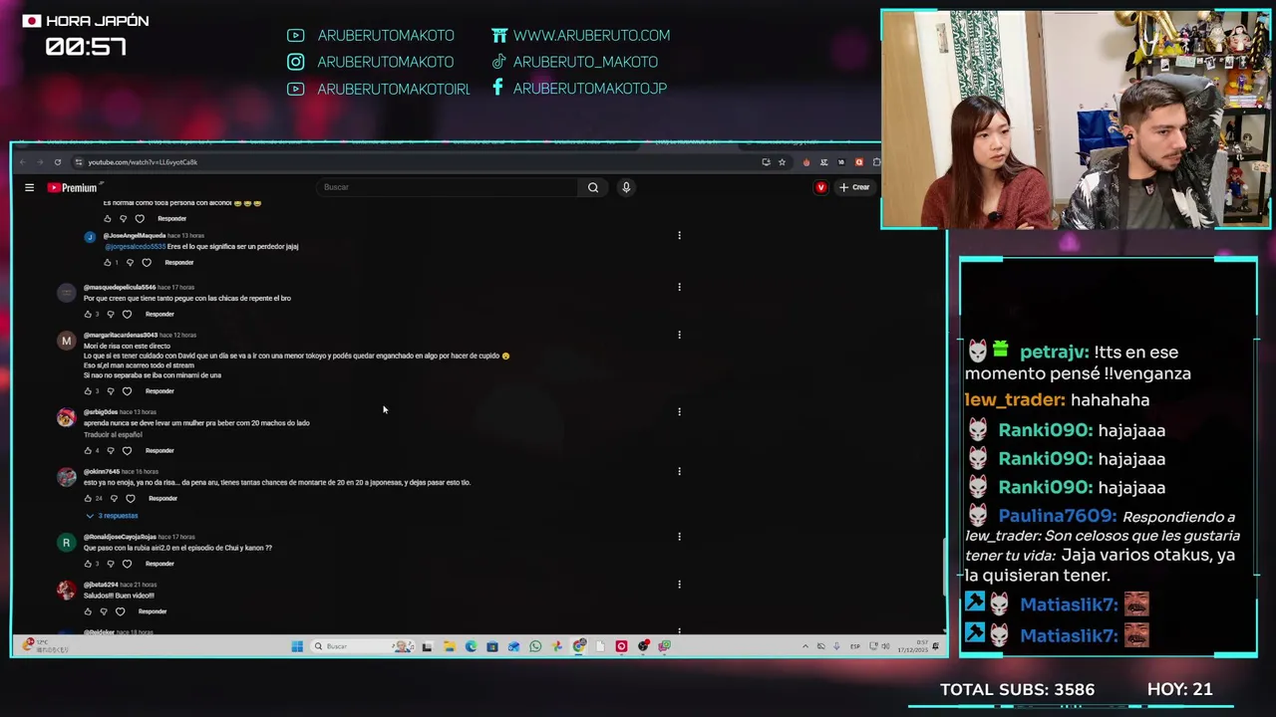The image size is (1276, 717).
Task: Click the browser forward arrow
Action: pos(40,162)
